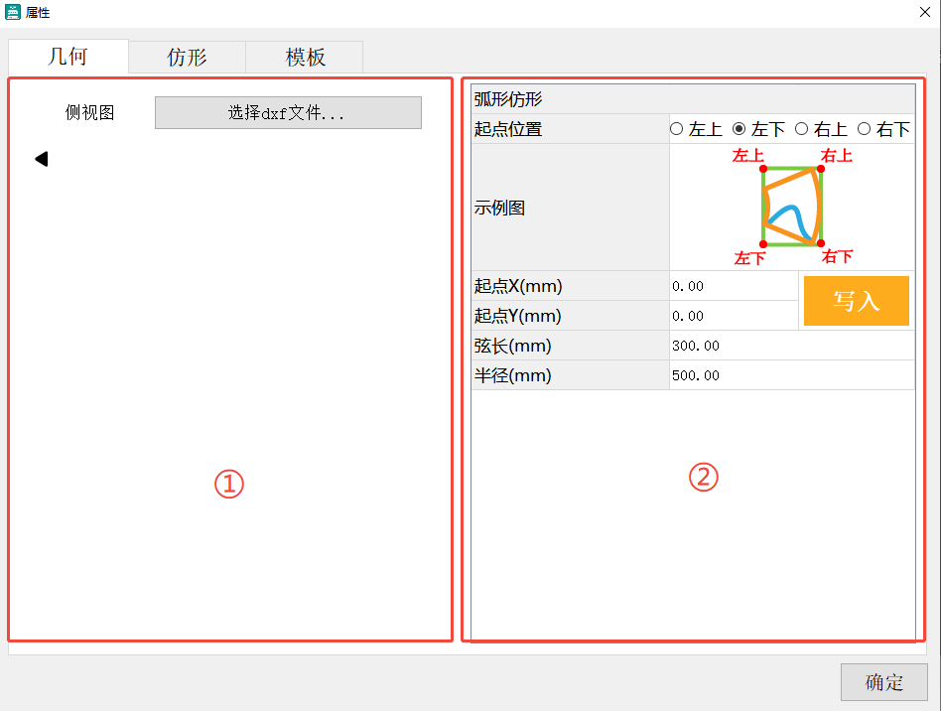
Task: Collapse the side view using the left-pointing arrow
Action: 40,158
